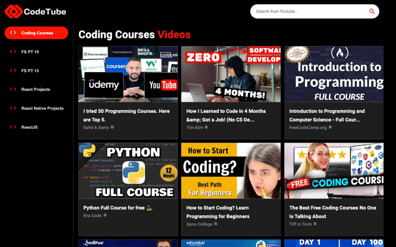Click the code-brackets icon beside Coding Courses
The height and width of the screenshot is (247, 396).
point(13,33)
